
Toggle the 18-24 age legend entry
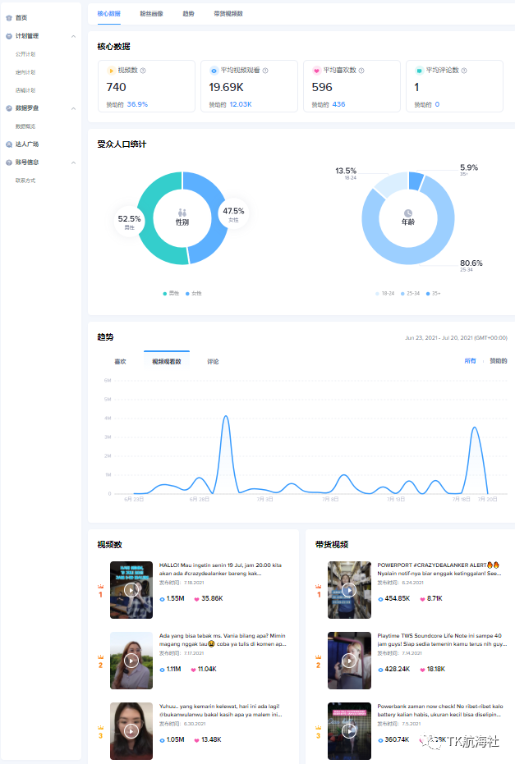(x=384, y=293)
